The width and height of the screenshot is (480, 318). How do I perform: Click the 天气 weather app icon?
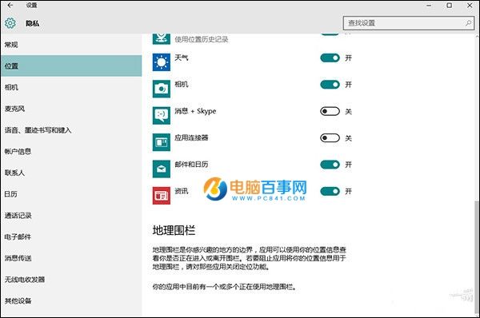(x=162, y=62)
